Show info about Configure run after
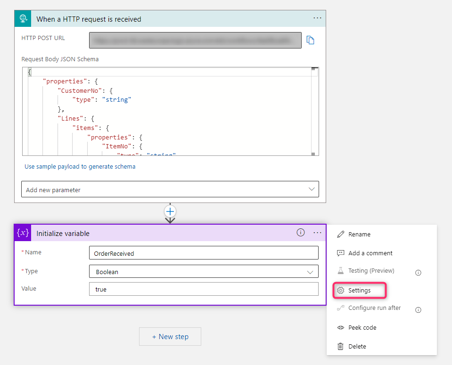 pyautogui.click(x=418, y=310)
